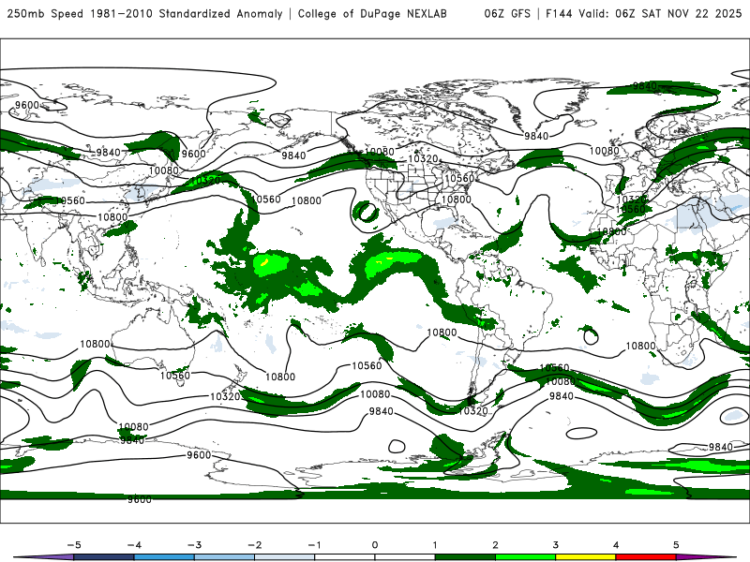Click the pale blue -2 to -1 colorbar segment
This screenshot has height=562, width=750.
coord(285,557)
